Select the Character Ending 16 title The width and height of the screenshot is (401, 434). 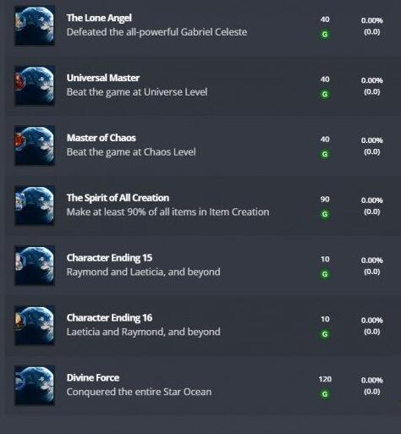tap(109, 318)
